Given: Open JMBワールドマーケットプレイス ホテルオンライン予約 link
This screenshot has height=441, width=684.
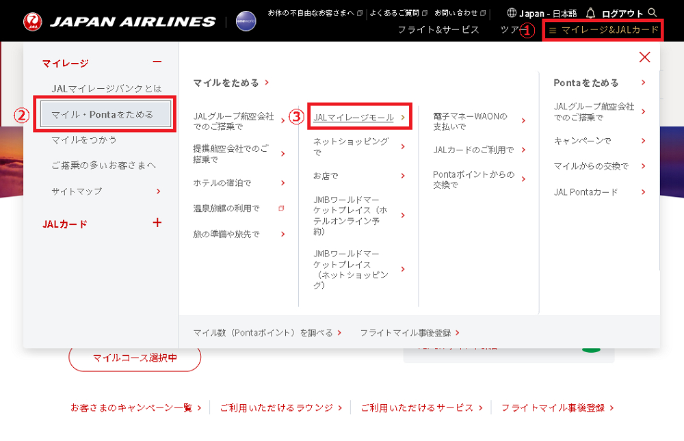Looking at the screenshot, I should click(359, 215).
